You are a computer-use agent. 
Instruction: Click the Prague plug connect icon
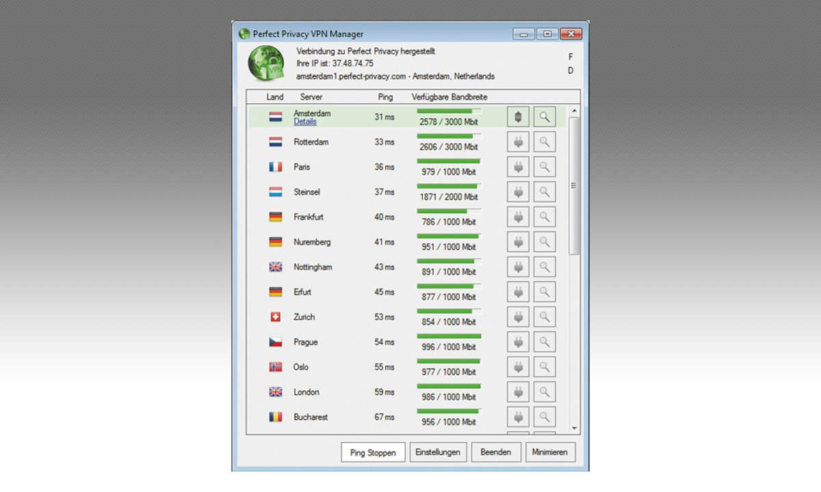518,342
